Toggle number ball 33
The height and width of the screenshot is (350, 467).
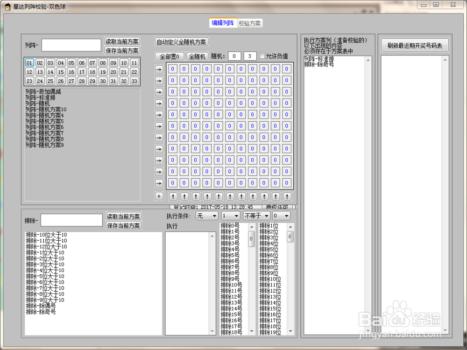coord(134,81)
